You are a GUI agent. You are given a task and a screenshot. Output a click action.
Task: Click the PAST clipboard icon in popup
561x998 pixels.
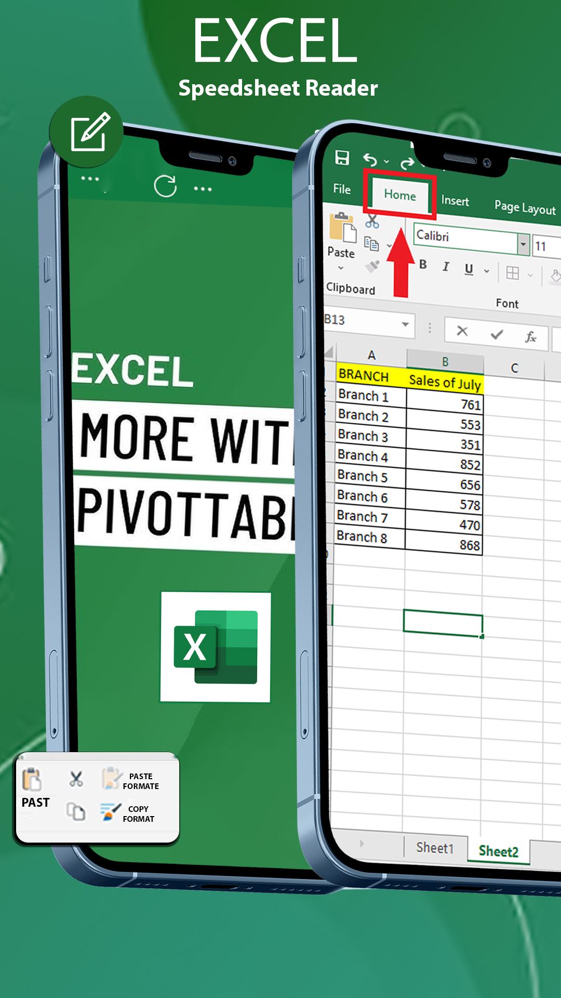[x=32, y=779]
